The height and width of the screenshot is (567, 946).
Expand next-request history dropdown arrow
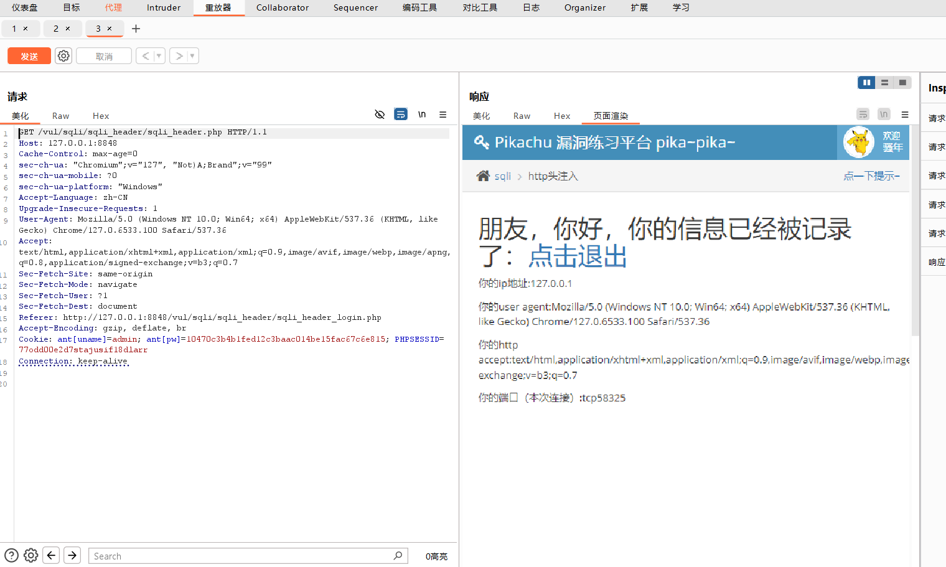[x=192, y=56]
